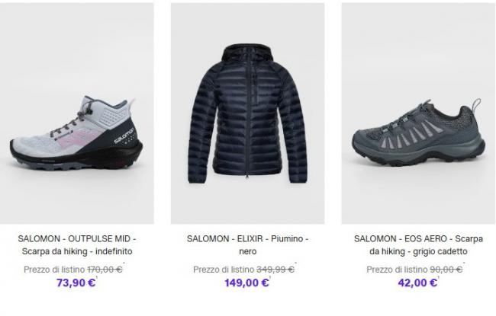Select the 42,00 € sale price
Viewport: 496px width, 316px height.
click(417, 282)
